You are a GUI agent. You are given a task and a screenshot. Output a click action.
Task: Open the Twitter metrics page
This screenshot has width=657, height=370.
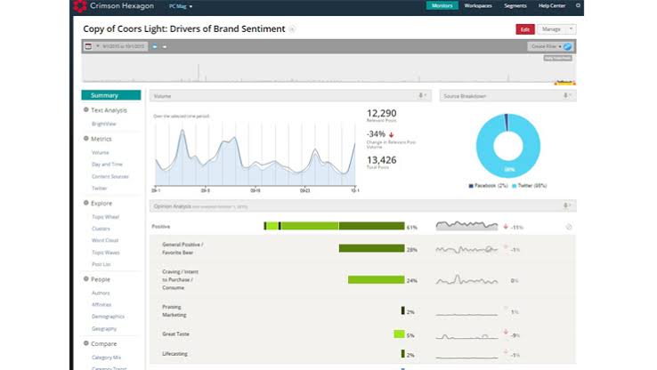[100, 189]
